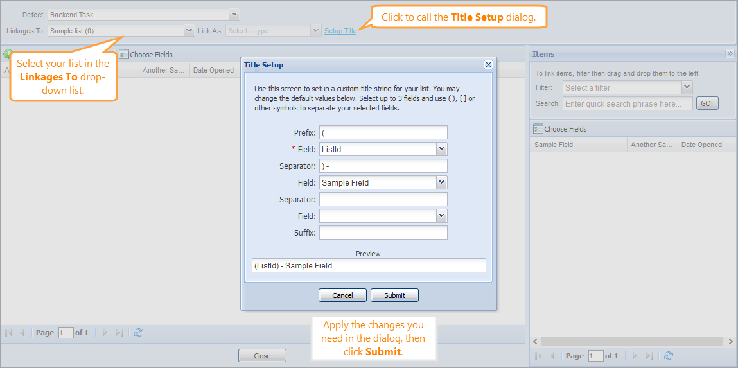
Task: Click Choose Fields in the Items panel
Action: click(560, 129)
